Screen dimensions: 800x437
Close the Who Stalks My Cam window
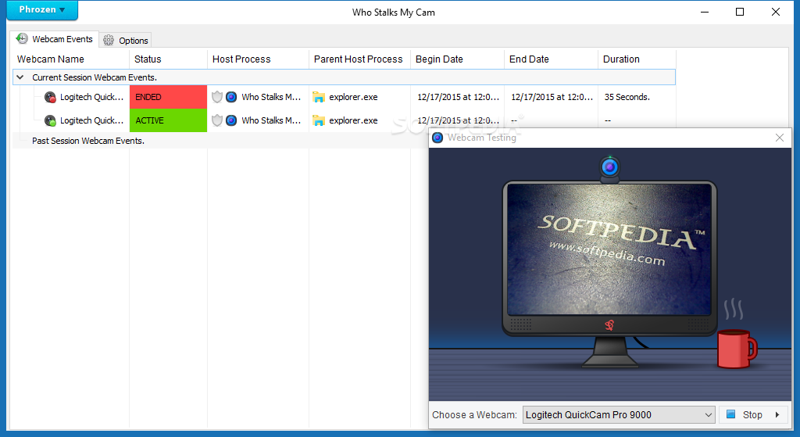(x=776, y=12)
